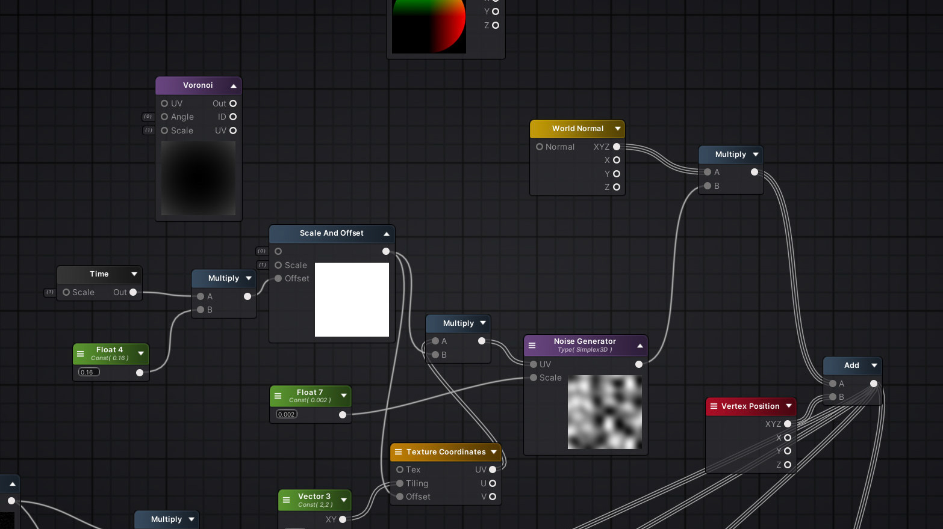Click the Vertex Position XYZ output port
Image resolution: width=943 pixels, height=529 pixels.
pyautogui.click(x=788, y=424)
